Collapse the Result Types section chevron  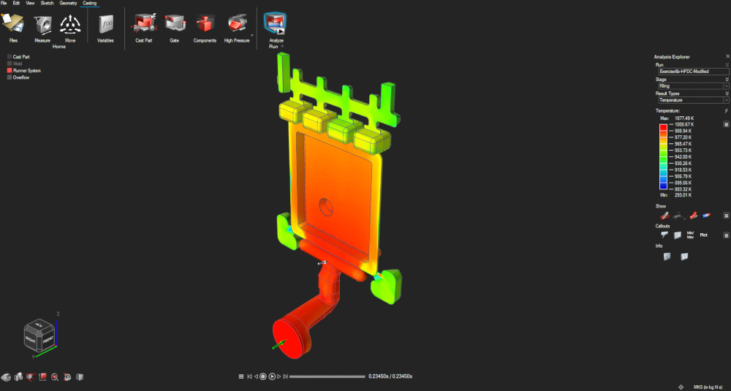(727, 94)
